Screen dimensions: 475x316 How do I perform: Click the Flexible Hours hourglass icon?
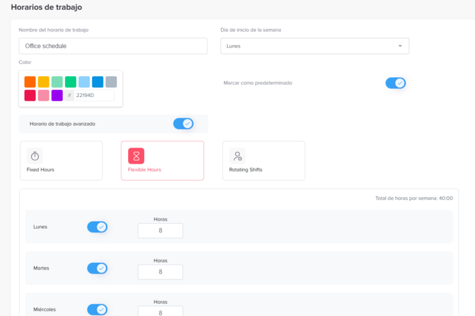[x=136, y=156]
